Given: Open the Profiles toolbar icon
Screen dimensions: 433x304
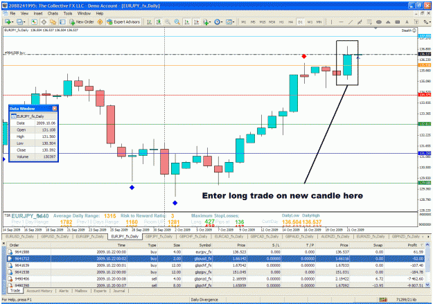Looking at the screenshot, I should pos(19,21).
